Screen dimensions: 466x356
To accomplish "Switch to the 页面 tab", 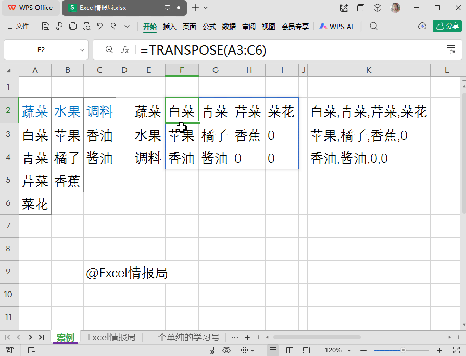I will (190, 27).
